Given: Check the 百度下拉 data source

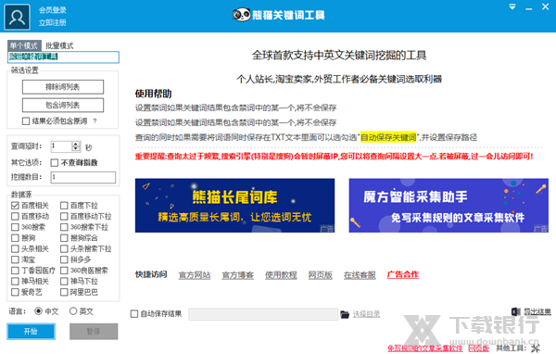Looking at the screenshot, I should pyautogui.click(x=64, y=206).
